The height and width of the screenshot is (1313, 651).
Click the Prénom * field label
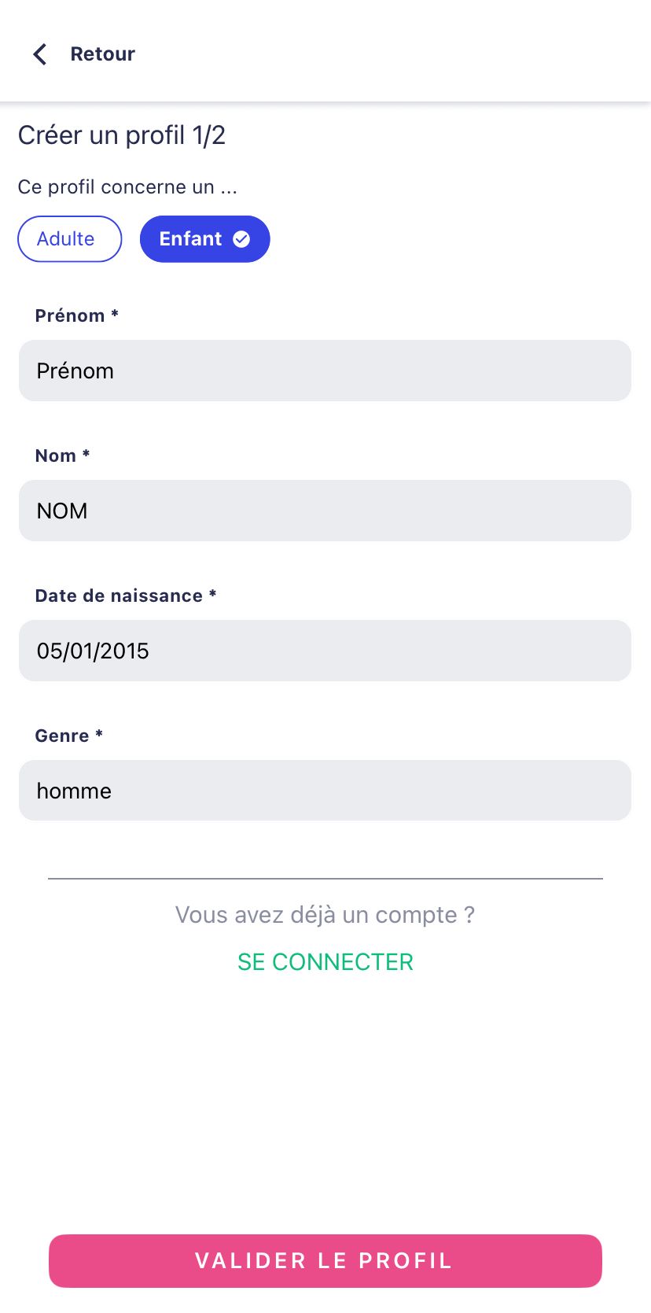point(77,315)
